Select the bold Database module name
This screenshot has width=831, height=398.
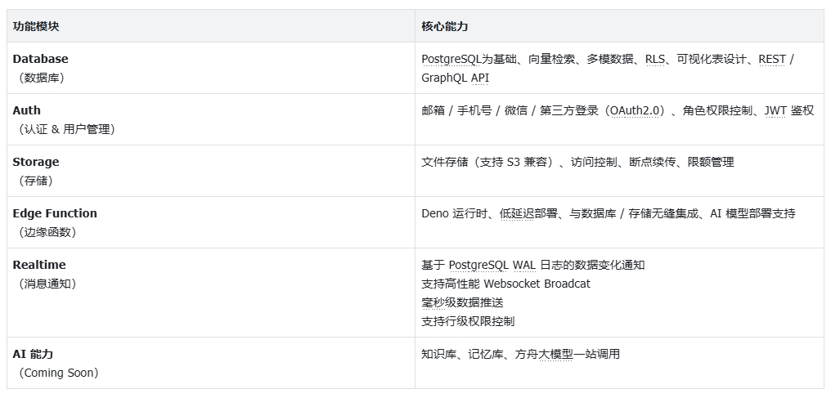click(x=40, y=59)
